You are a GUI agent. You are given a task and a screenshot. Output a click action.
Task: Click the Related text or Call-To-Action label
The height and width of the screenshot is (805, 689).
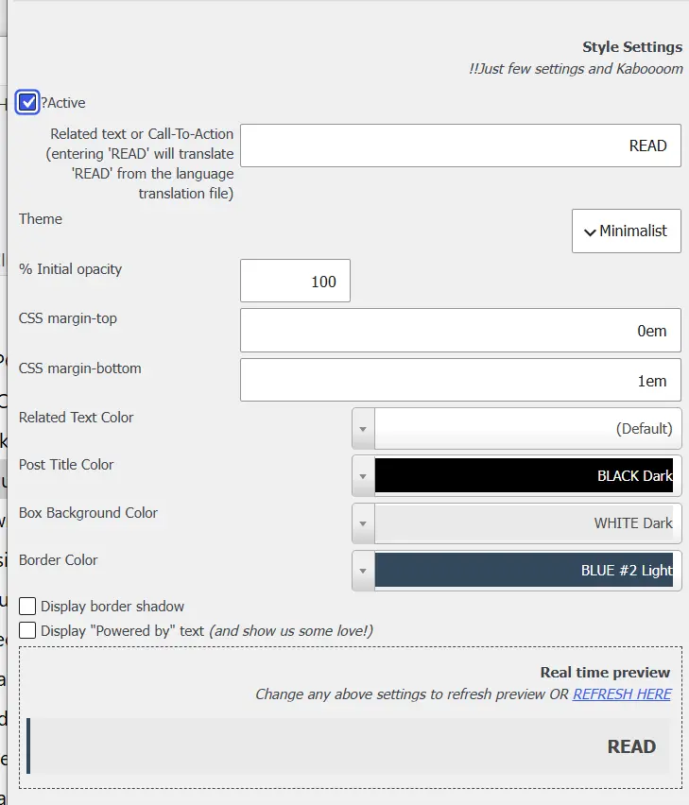coord(140,163)
